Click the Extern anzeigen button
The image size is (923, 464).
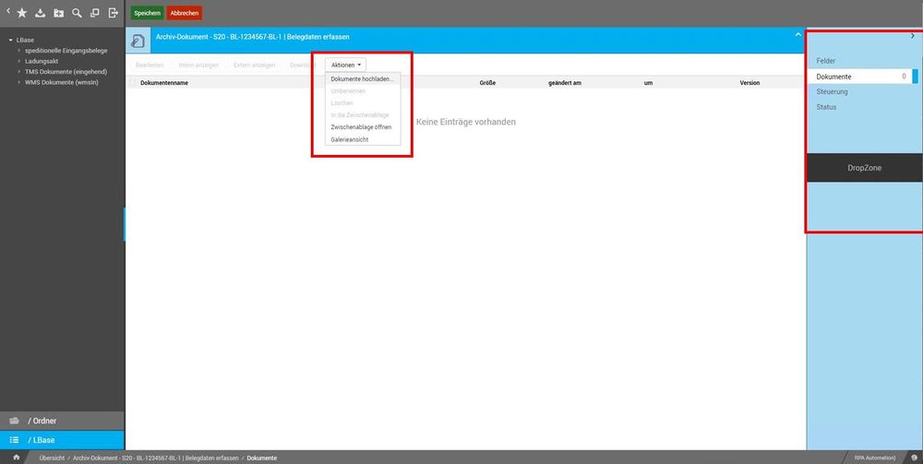pyautogui.click(x=254, y=65)
